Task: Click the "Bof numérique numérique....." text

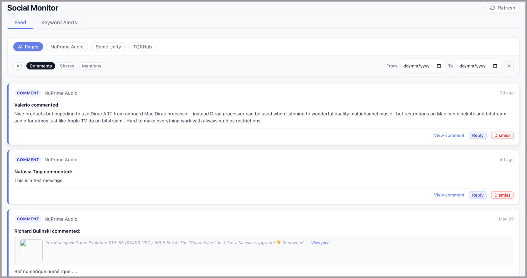Action: click(45, 271)
